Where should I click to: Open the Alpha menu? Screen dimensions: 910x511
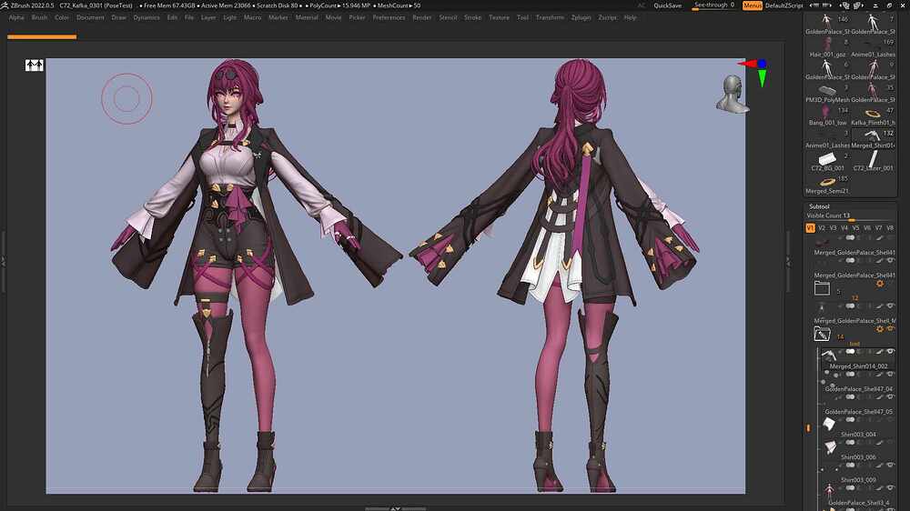point(16,17)
